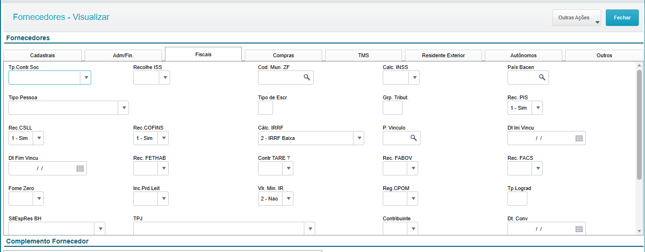The image size is (645, 252).
Task: Open the Dt Ini Vincu calendar picker
Action: [579, 138]
